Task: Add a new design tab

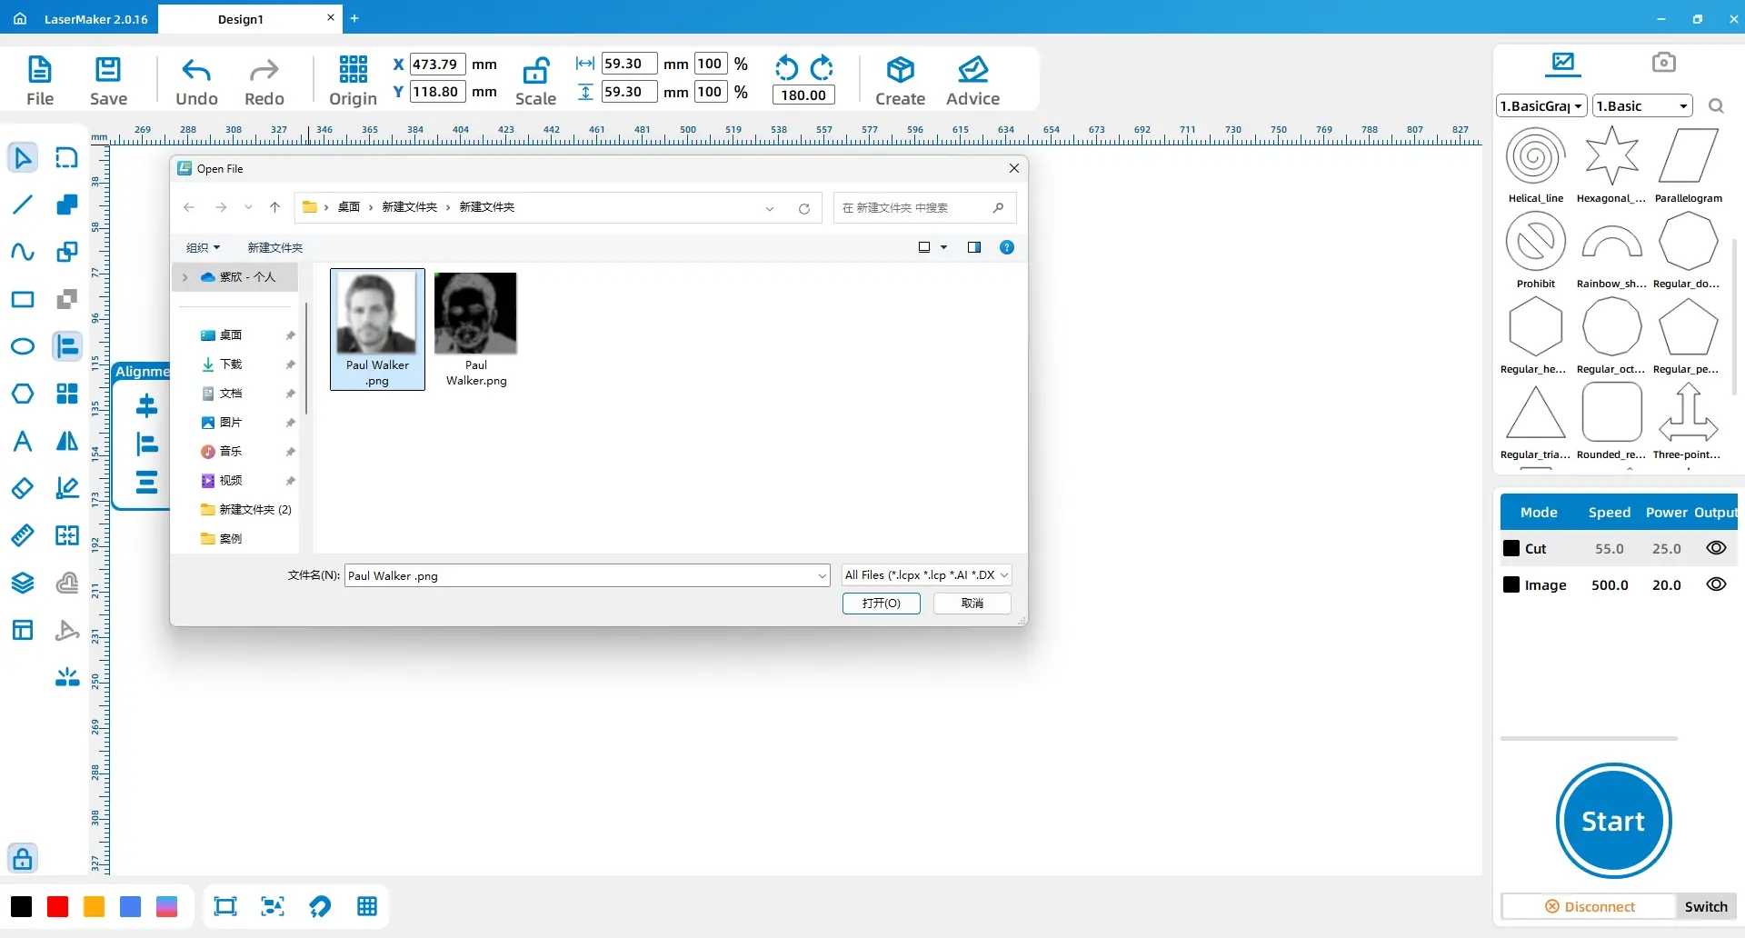Action: point(354,18)
